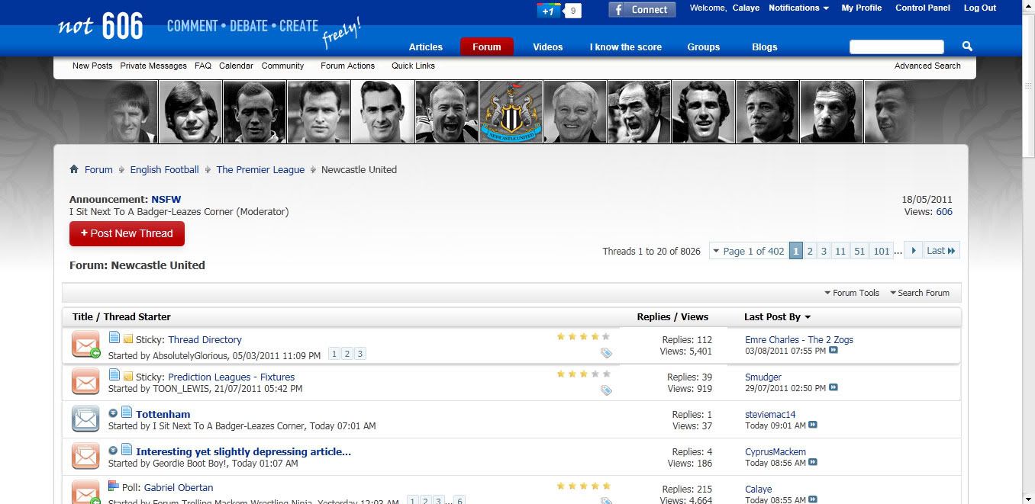
Task: Open the Blogs tab
Action: (765, 47)
